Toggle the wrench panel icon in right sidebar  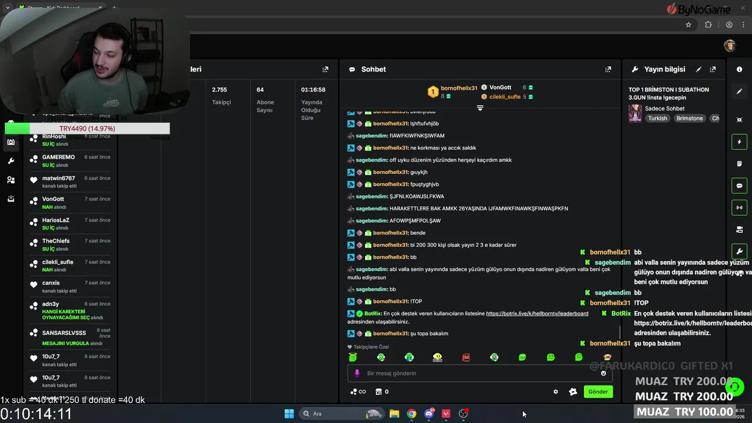739,251
